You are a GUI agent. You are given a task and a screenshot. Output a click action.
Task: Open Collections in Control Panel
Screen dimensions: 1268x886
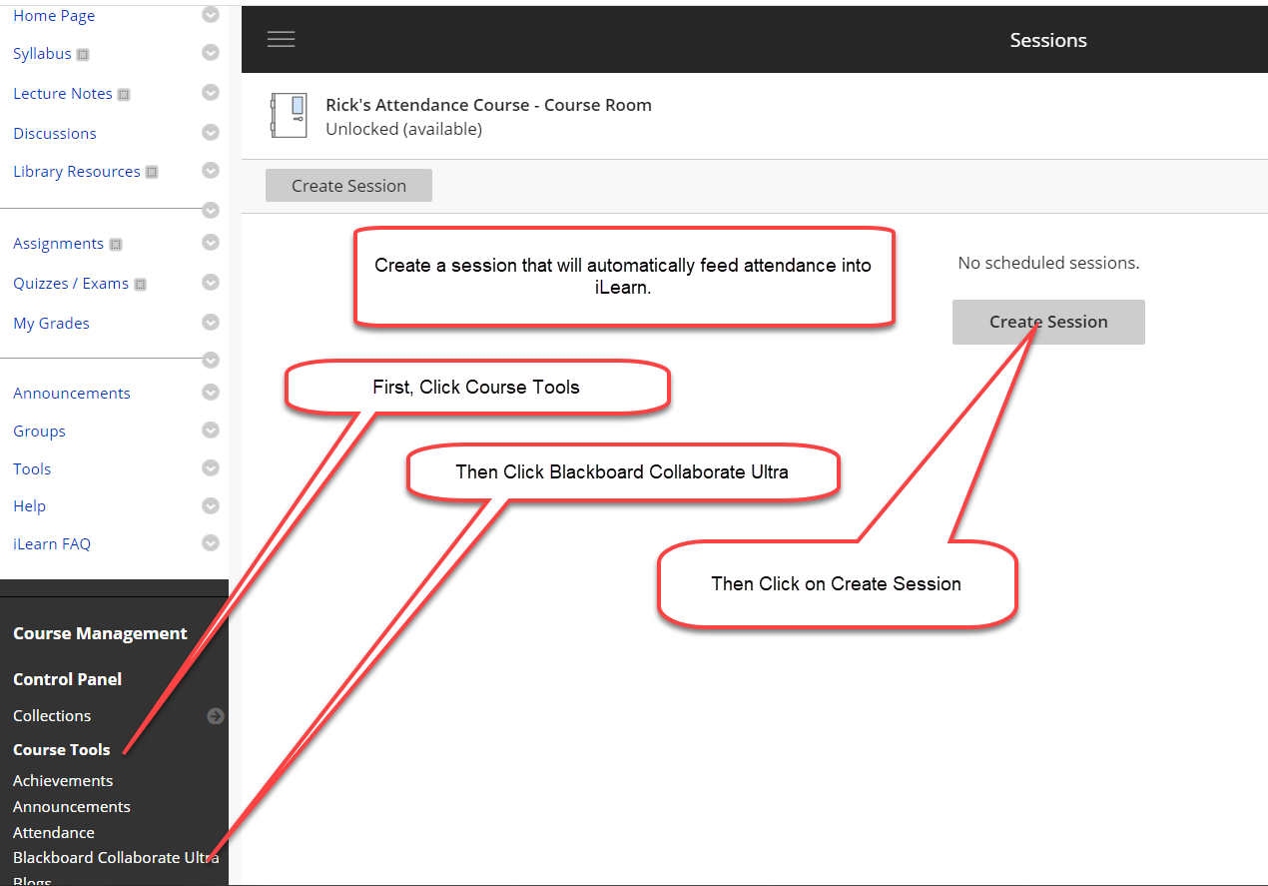pos(52,716)
